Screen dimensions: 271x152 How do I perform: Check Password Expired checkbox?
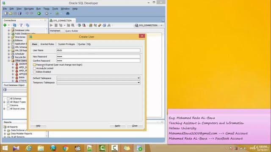[x=34, y=65]
